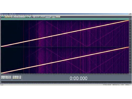Enable the Play Looped transport button

[x=10, y=77]
